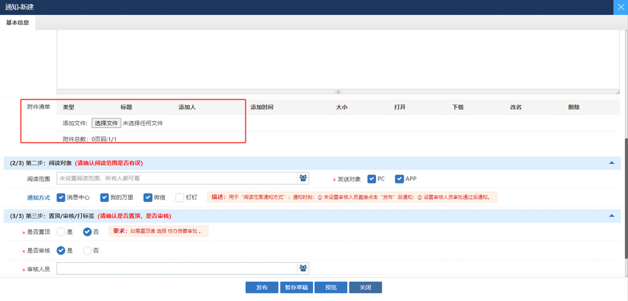Click the 选择文件 button
This screenshot has width=628, height=301.
(106, 123)
